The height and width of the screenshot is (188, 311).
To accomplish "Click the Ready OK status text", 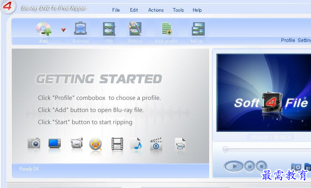I will (29, 169).
